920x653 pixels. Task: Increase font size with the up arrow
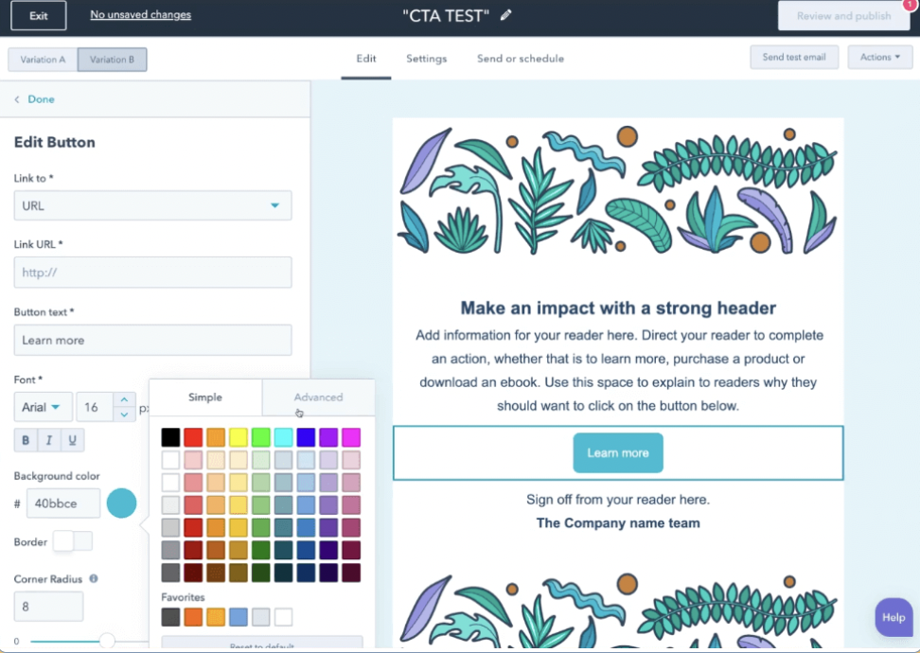point(124,400)
